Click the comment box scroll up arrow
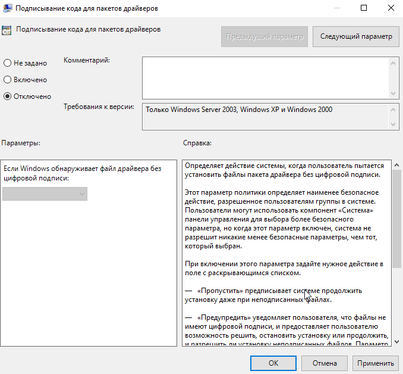This screenshot has height=374, width=403. pos(393,63)
